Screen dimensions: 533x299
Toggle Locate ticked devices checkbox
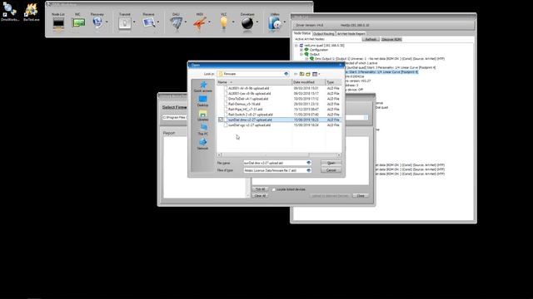273,189
